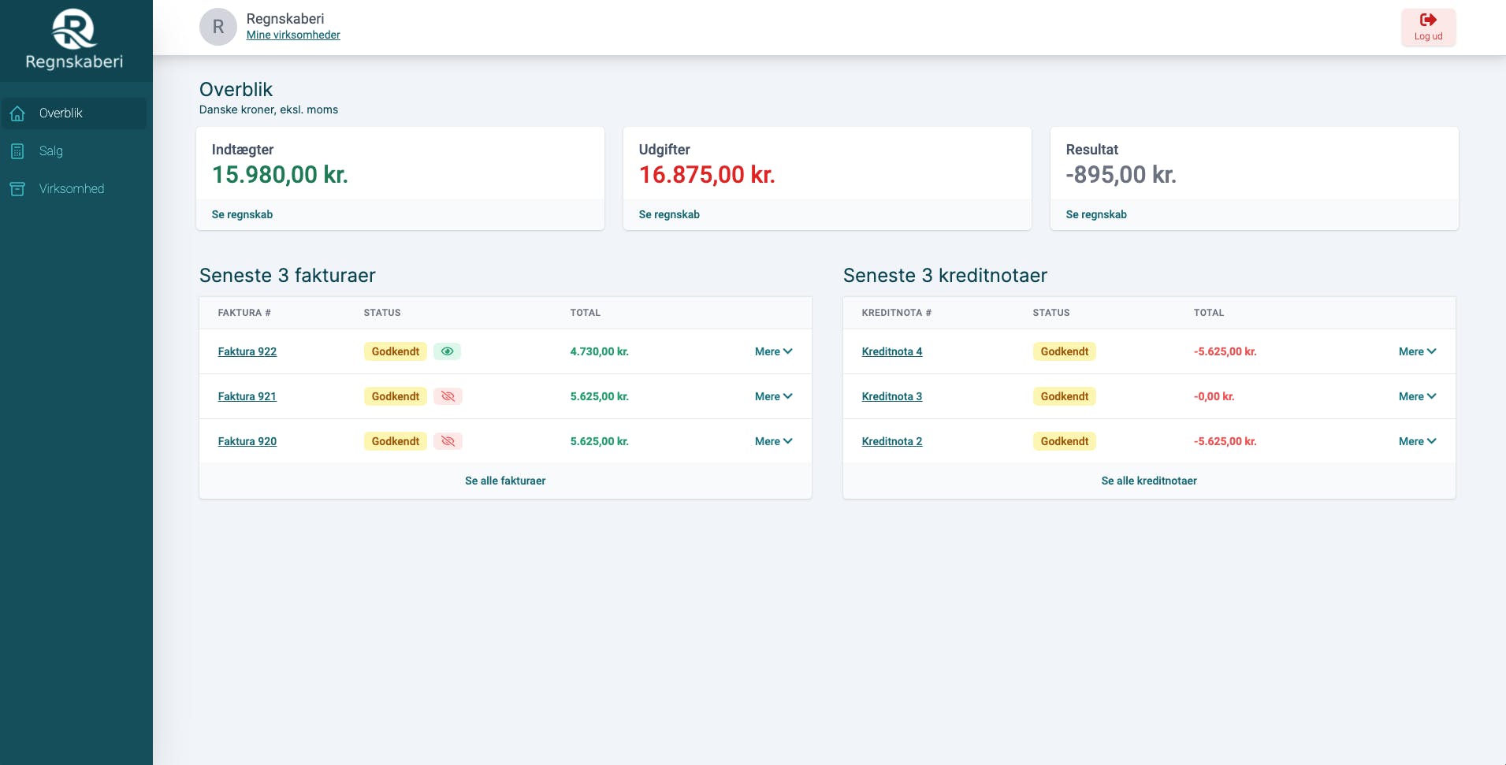Click Se alle fakturaer
The image size is (1506, 765).
click(505, 481)
